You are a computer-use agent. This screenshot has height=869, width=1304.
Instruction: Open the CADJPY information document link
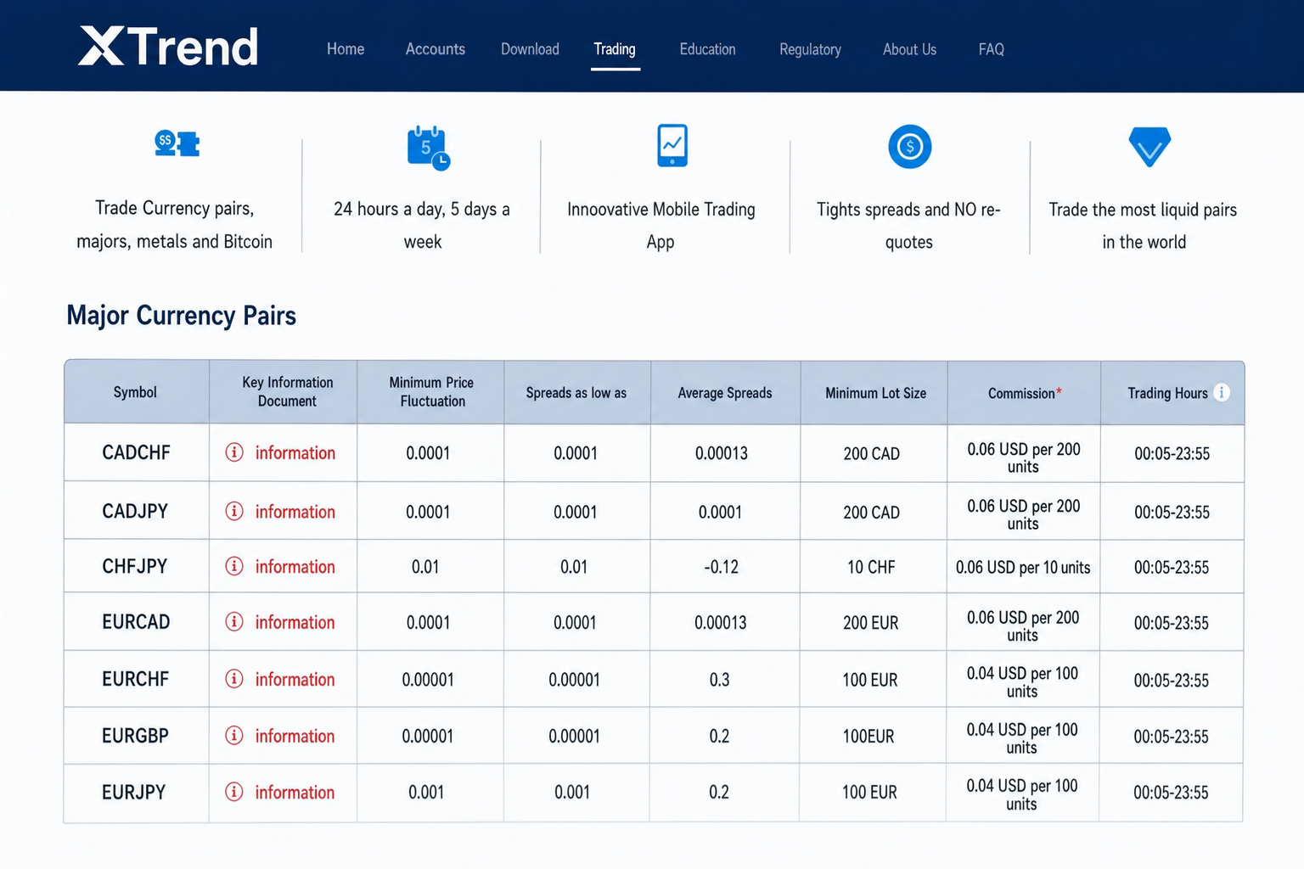(x=295, y=512)
